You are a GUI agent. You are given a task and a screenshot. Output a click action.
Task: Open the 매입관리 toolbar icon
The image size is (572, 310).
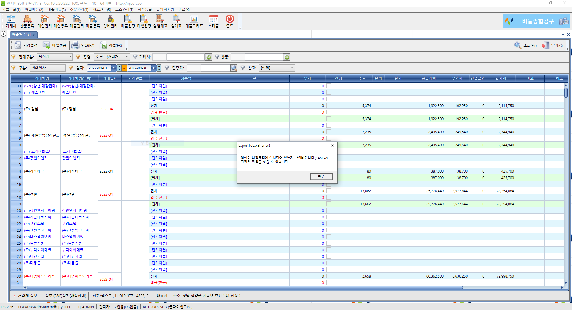(45, 21)
